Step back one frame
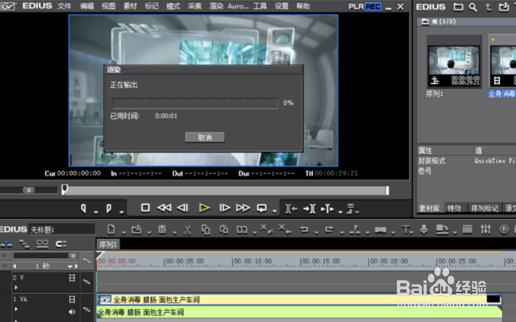Image resolution: width=516 pixels, height=322 pixels. click(x=183, y=208)
